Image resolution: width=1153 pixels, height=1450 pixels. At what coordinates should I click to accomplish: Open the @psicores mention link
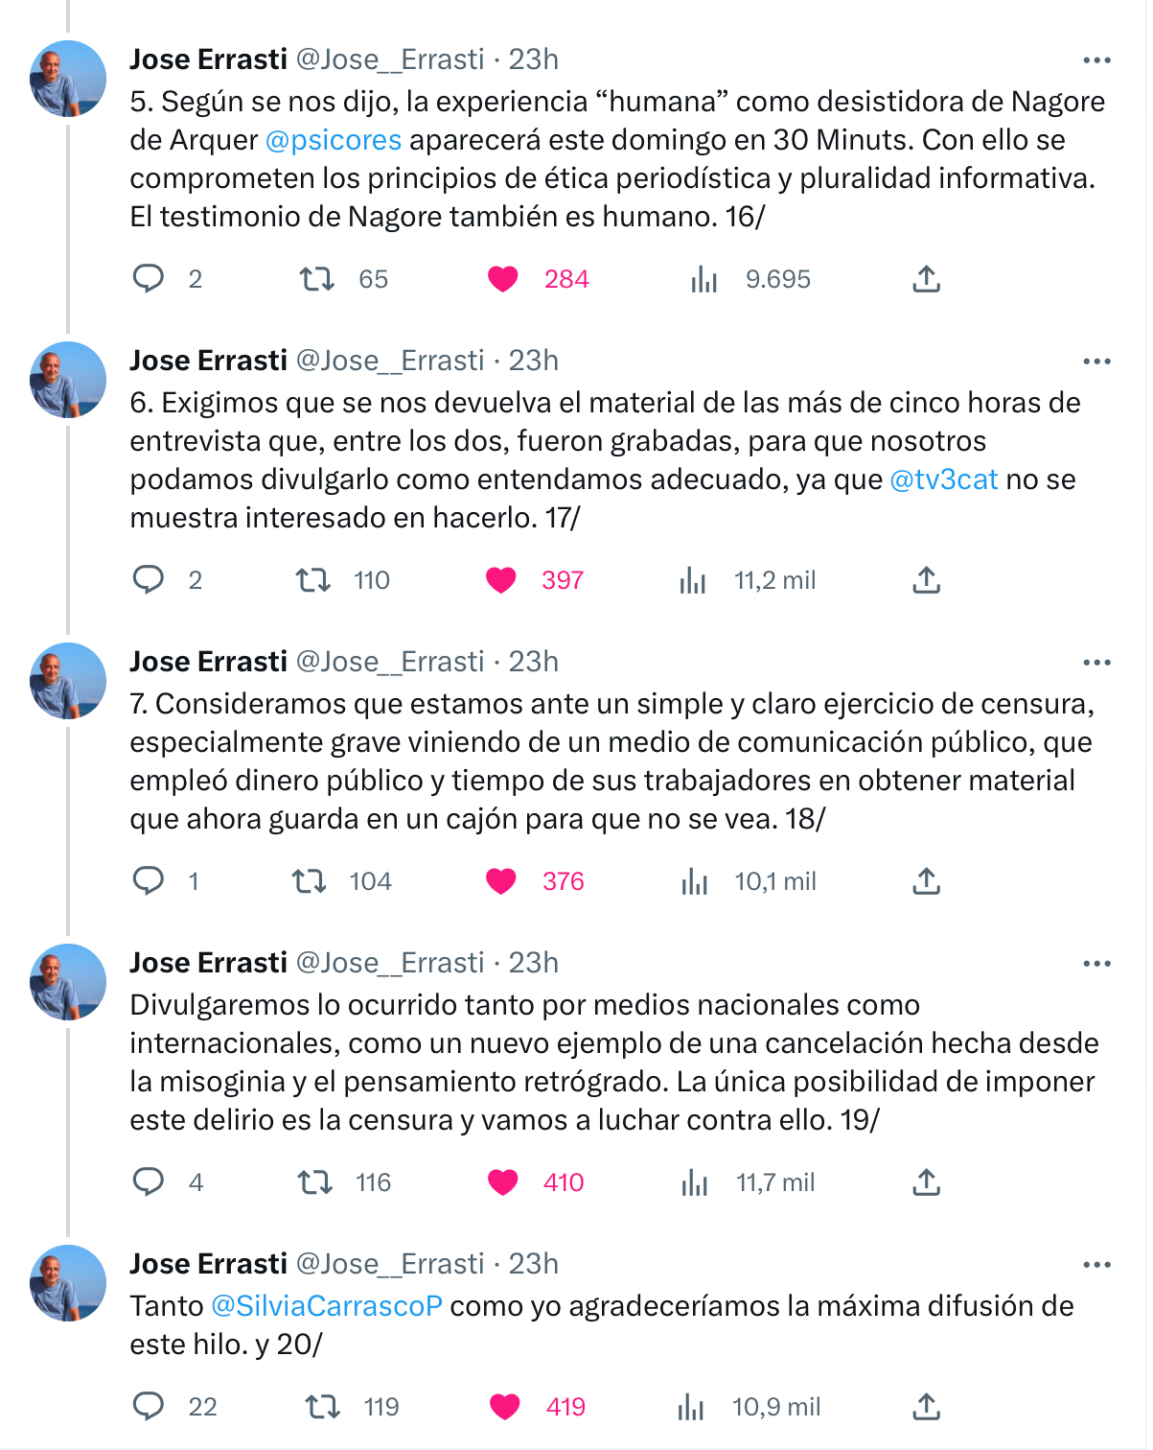(x=334, y=140)
